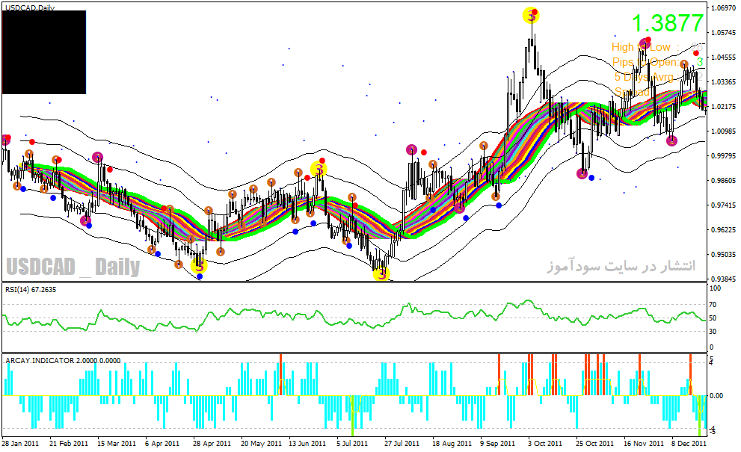Viewport: 741px width, 452px height.
Task: Click the magenta circle marker at the December 2011 low
Action: coord(671,140)
